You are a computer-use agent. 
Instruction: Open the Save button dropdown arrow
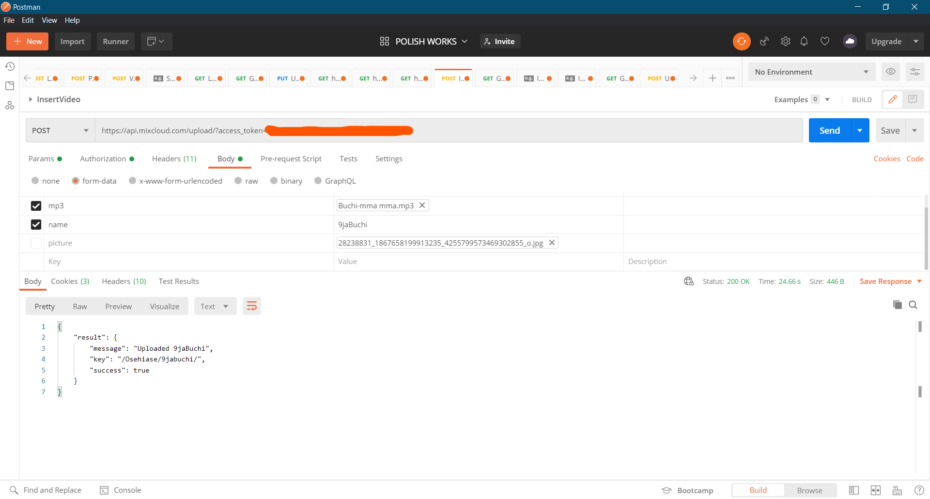point(914,130)
